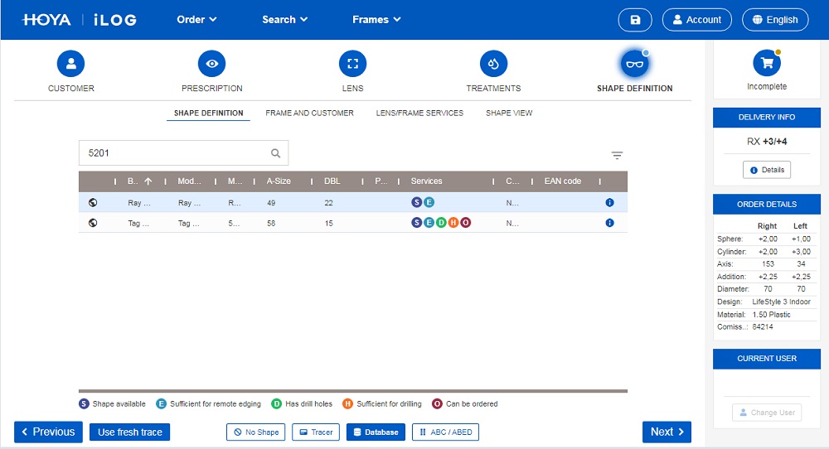Expand the Order dropdown menu
This screenshot has height=449, width=829.
(196, 20)
